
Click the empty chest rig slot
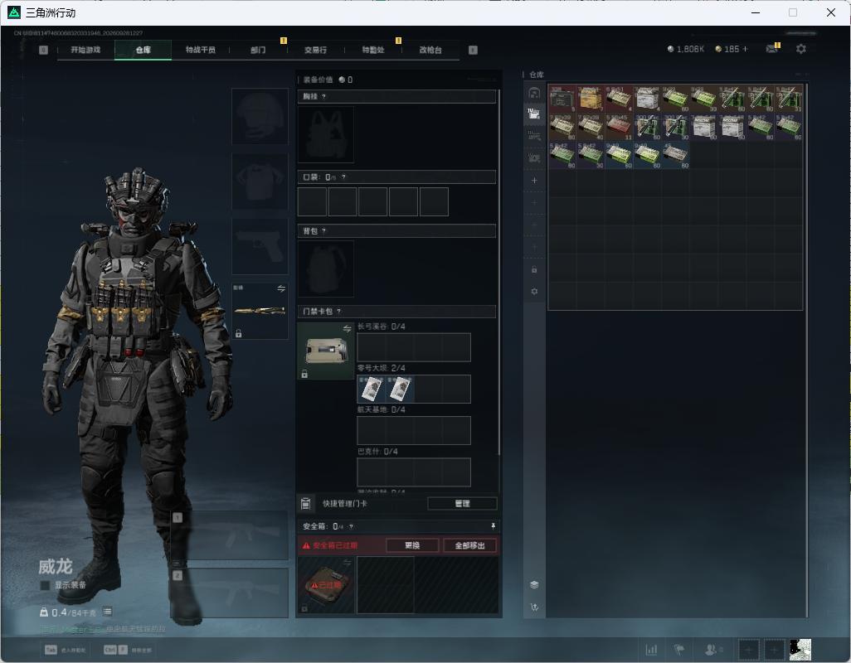click(326, 134)
